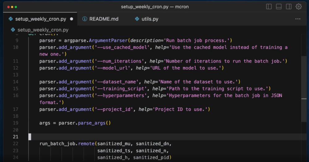
Task: Click line number 19 in gutter
Action: point(15,123)
